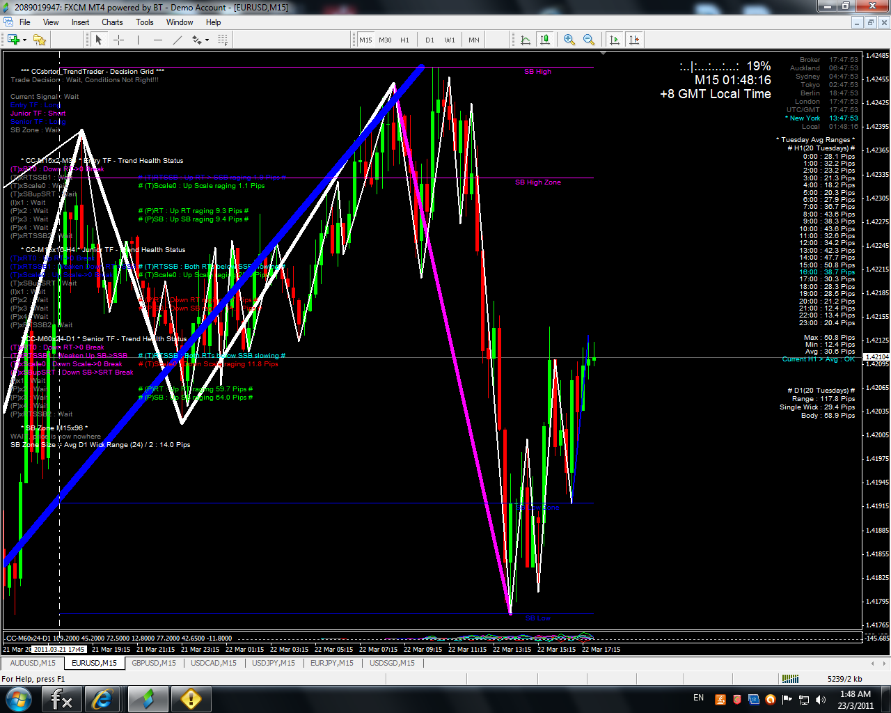
Task: Click the '5239/2 kb' status bar entry
Action: click(x=844, y=679)
